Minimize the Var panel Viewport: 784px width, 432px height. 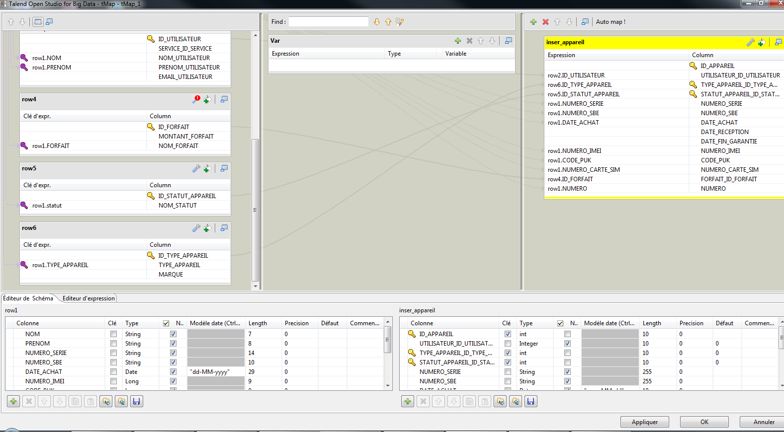[x=508, y=41]
